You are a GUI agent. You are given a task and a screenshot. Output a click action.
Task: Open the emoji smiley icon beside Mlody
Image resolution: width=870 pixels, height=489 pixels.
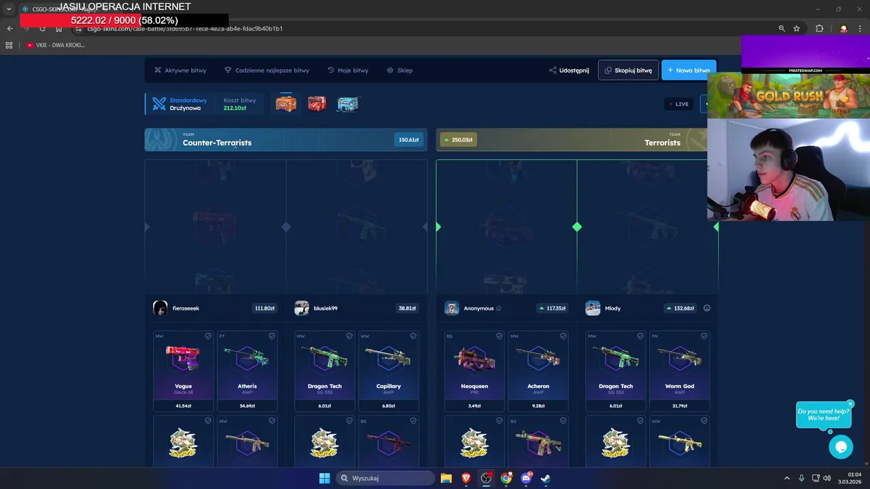[x=707, y=308]
